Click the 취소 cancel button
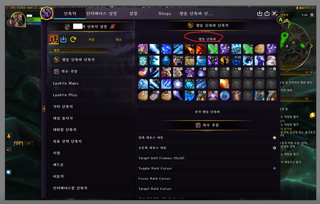320x204 pixels. pos(118,40)
